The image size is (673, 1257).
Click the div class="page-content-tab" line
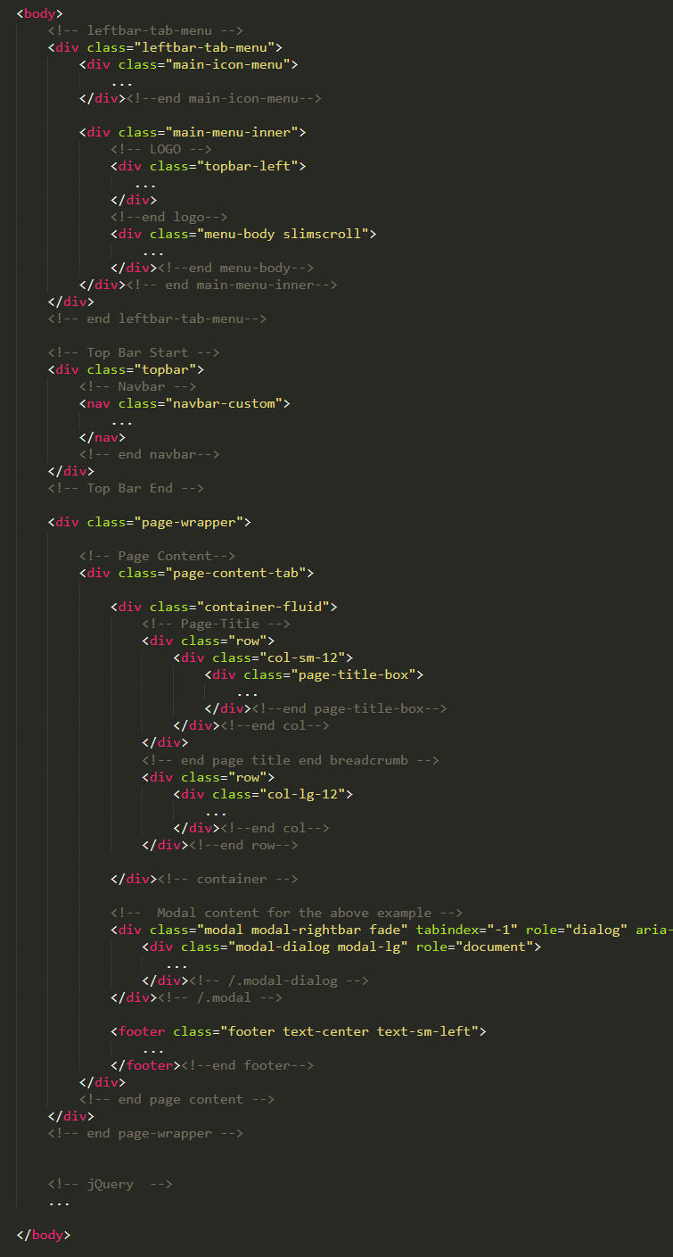pos(196,573)
